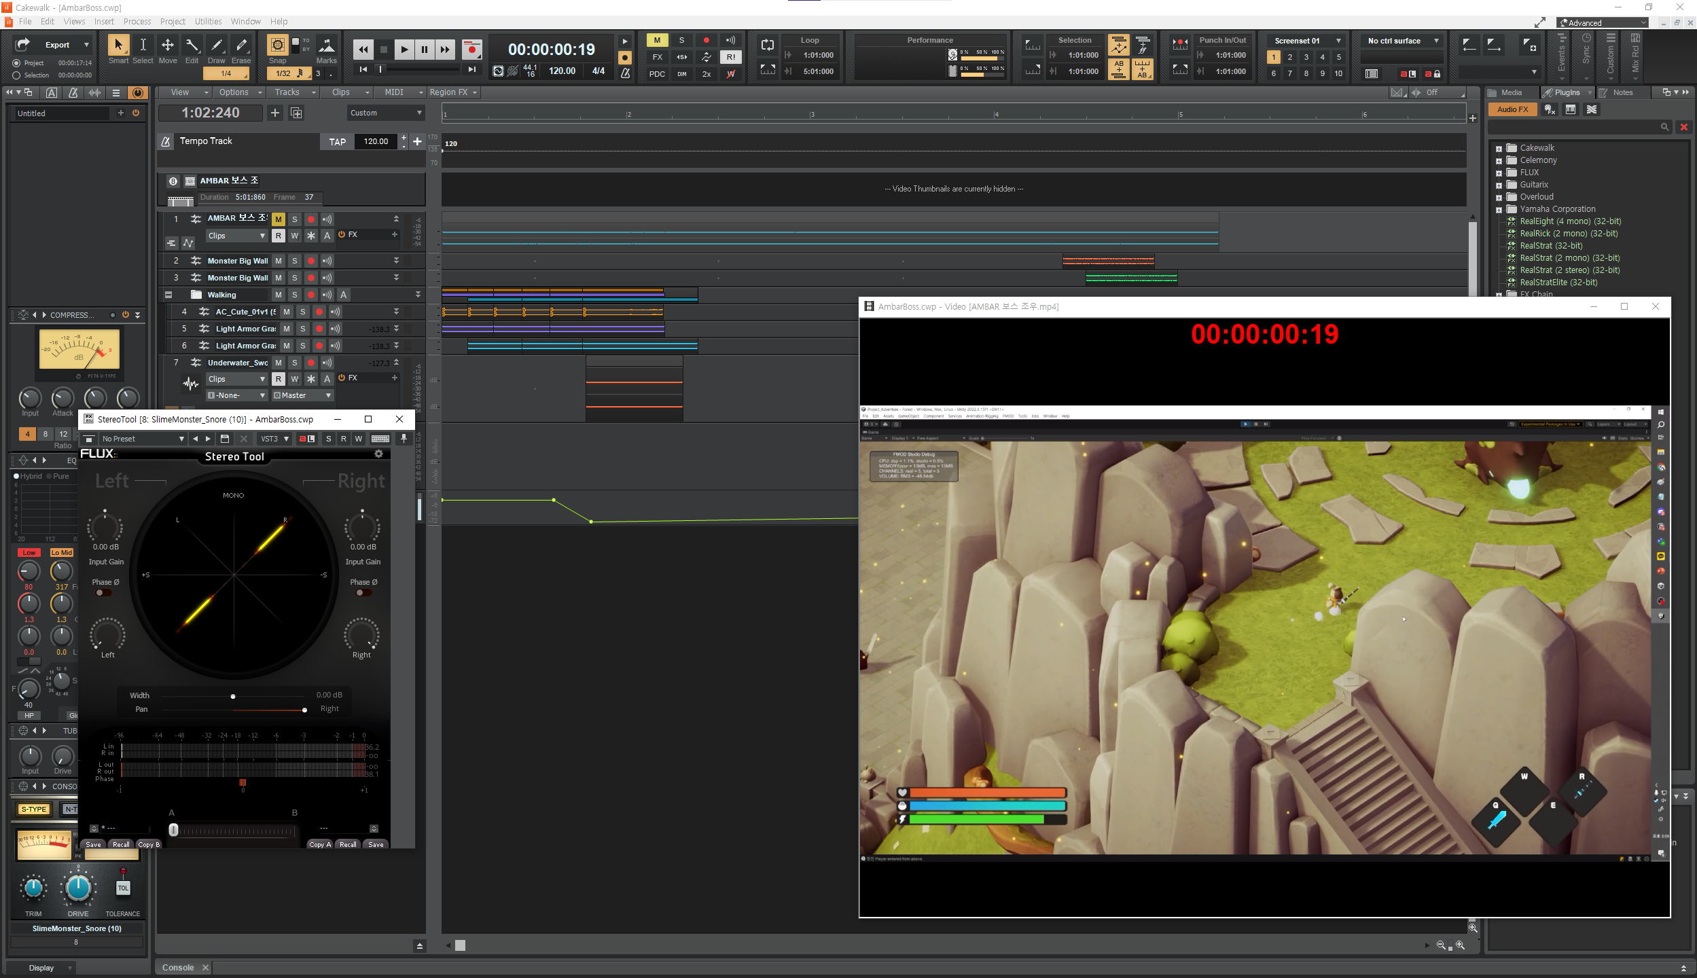Toggle the Loop on/off icon
This screenshot has width=1697, height=978.
(768, 46)
